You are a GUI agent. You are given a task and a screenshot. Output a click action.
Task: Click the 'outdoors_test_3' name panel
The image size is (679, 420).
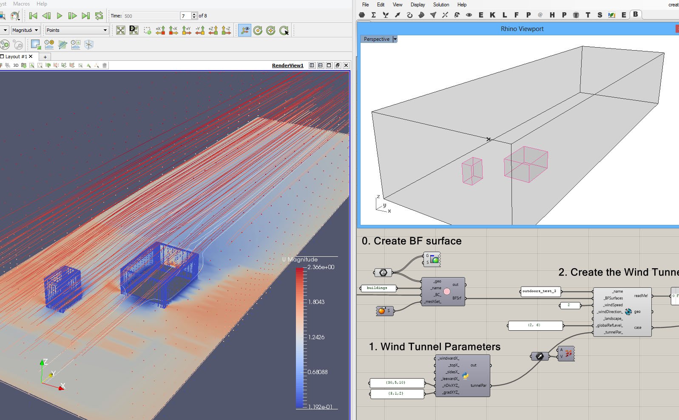pos(540,291)
